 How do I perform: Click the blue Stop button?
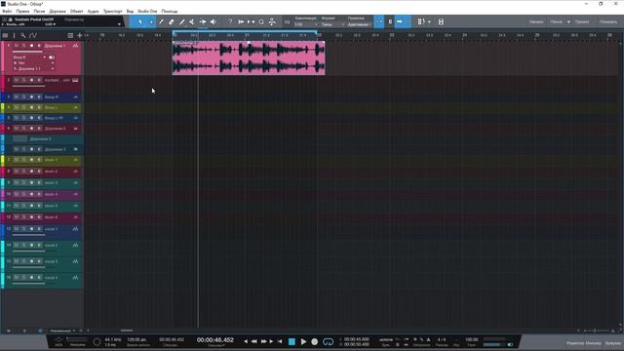(292, 341)
